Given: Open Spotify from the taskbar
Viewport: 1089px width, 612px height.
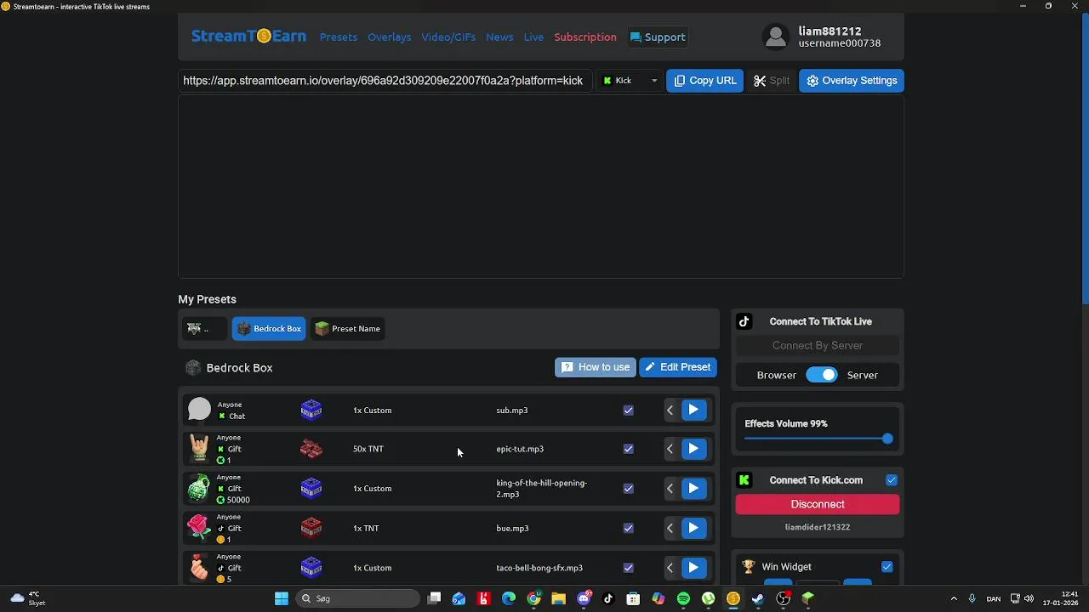Looking at the screenshot, I should point(683,598).
